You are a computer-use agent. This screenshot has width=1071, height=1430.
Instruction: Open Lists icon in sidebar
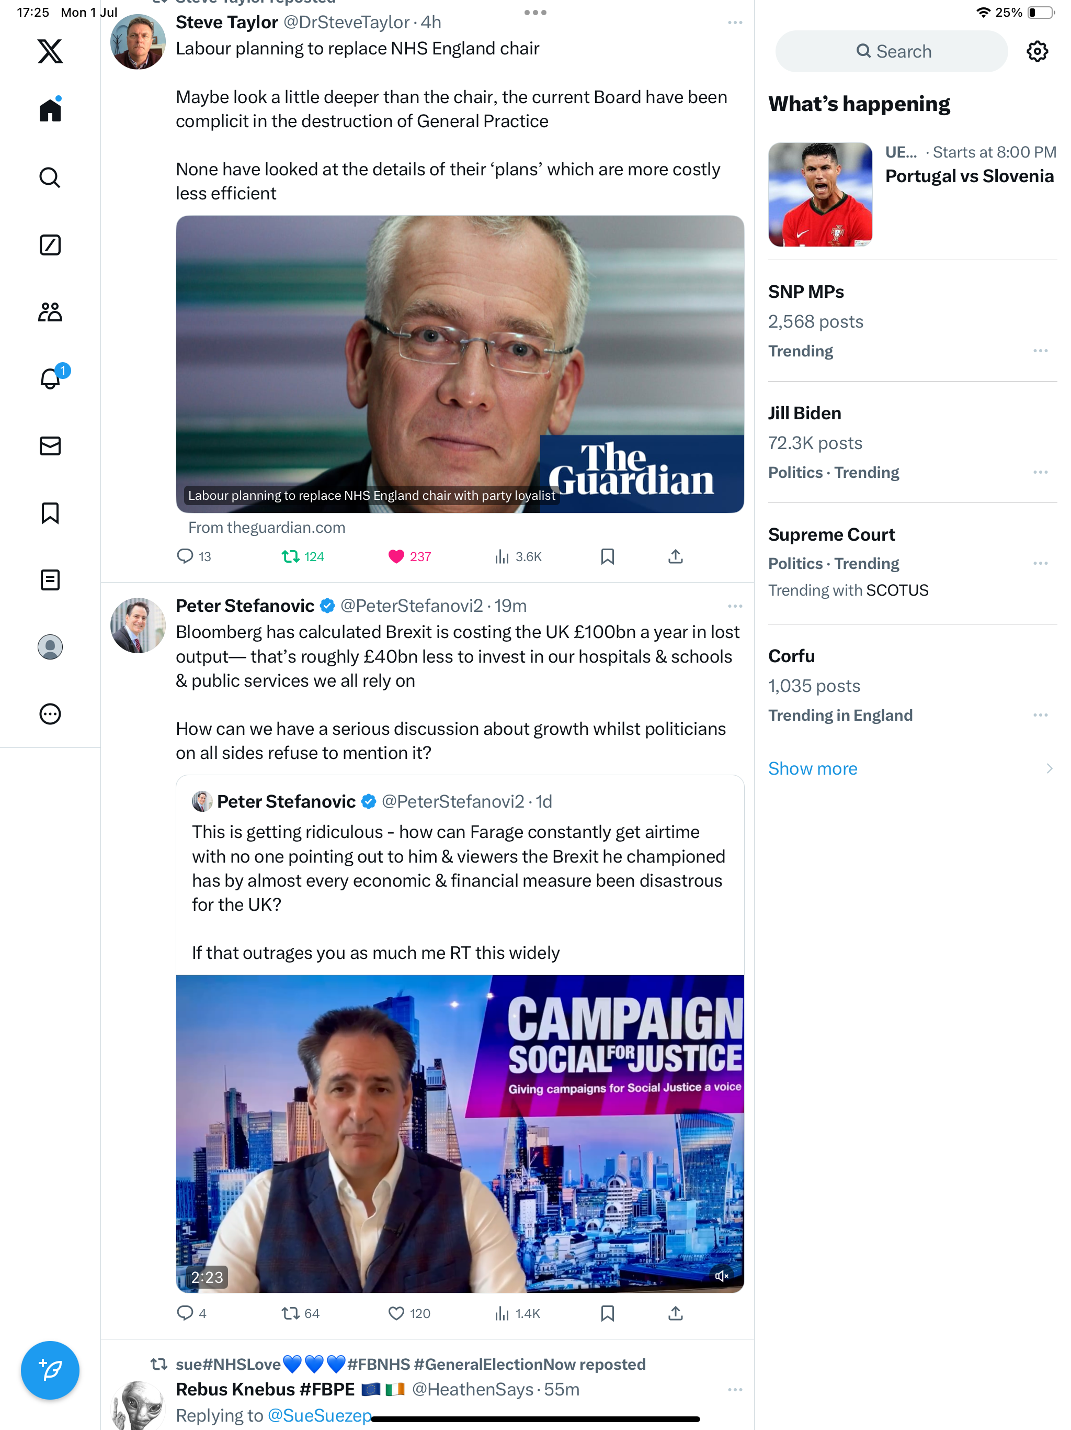50,580
